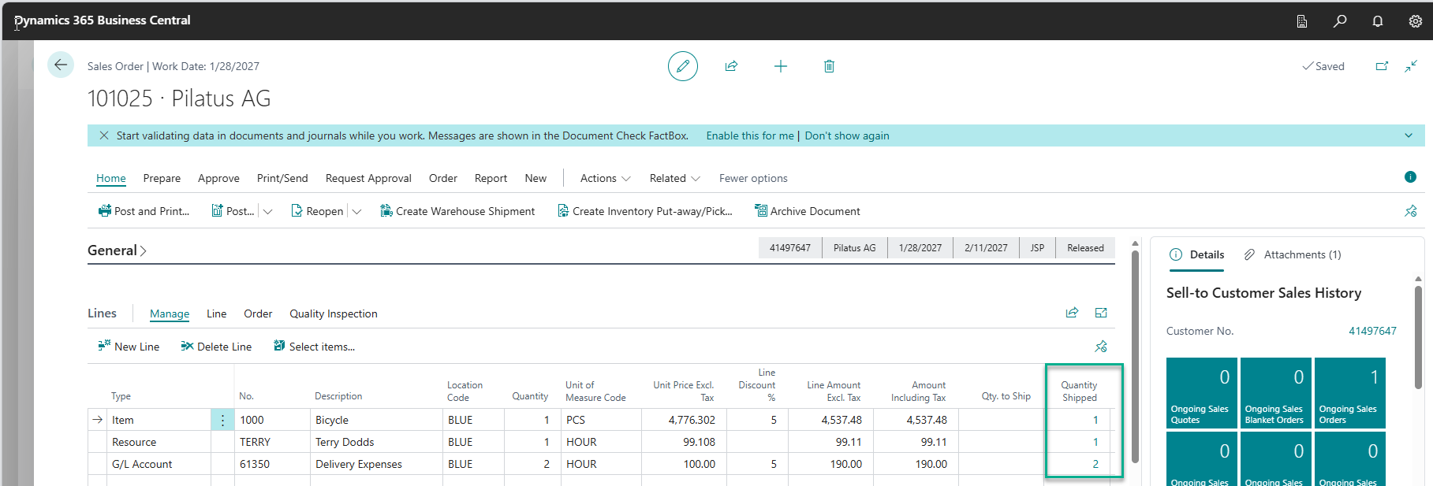
Task: Click Create Inventory Put-away/Pick
Action: (645, 211)
